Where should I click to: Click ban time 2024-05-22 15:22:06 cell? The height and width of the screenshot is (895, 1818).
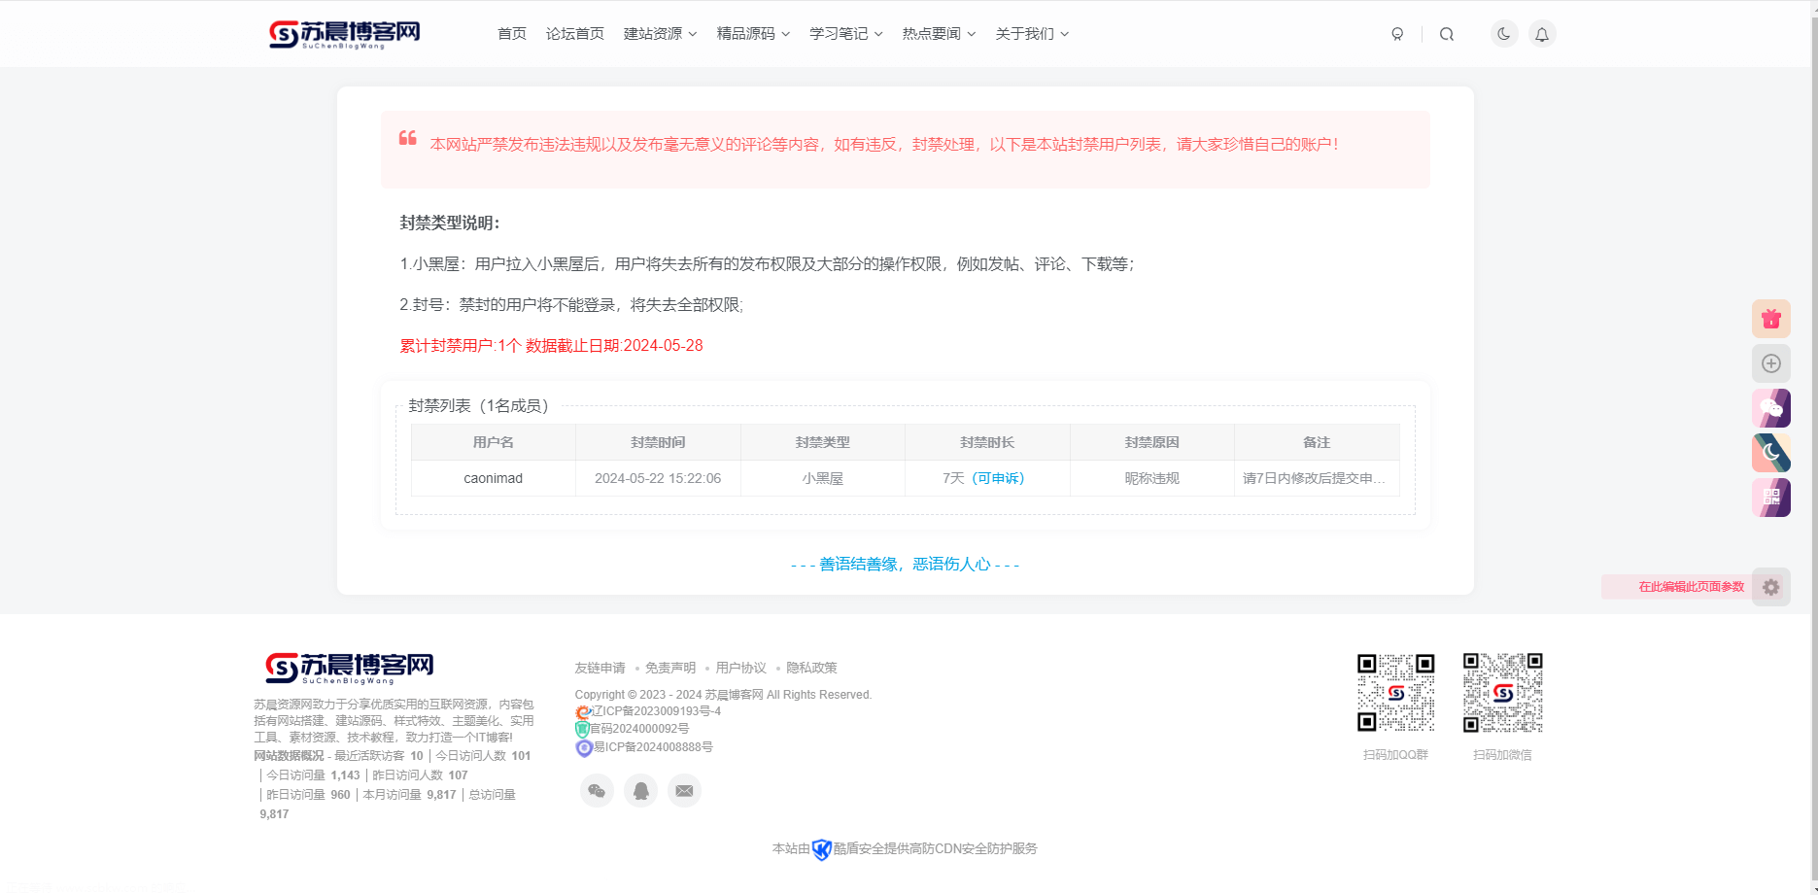click(658, 478)
